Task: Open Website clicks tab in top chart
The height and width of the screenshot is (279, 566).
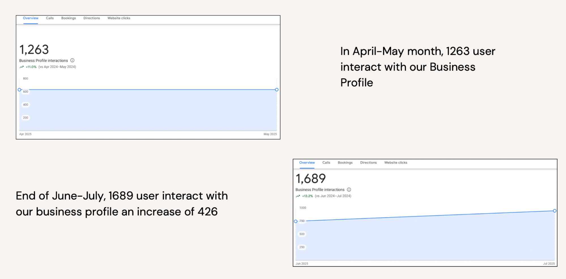Action: pyautogui.click(x=119, y=18)
